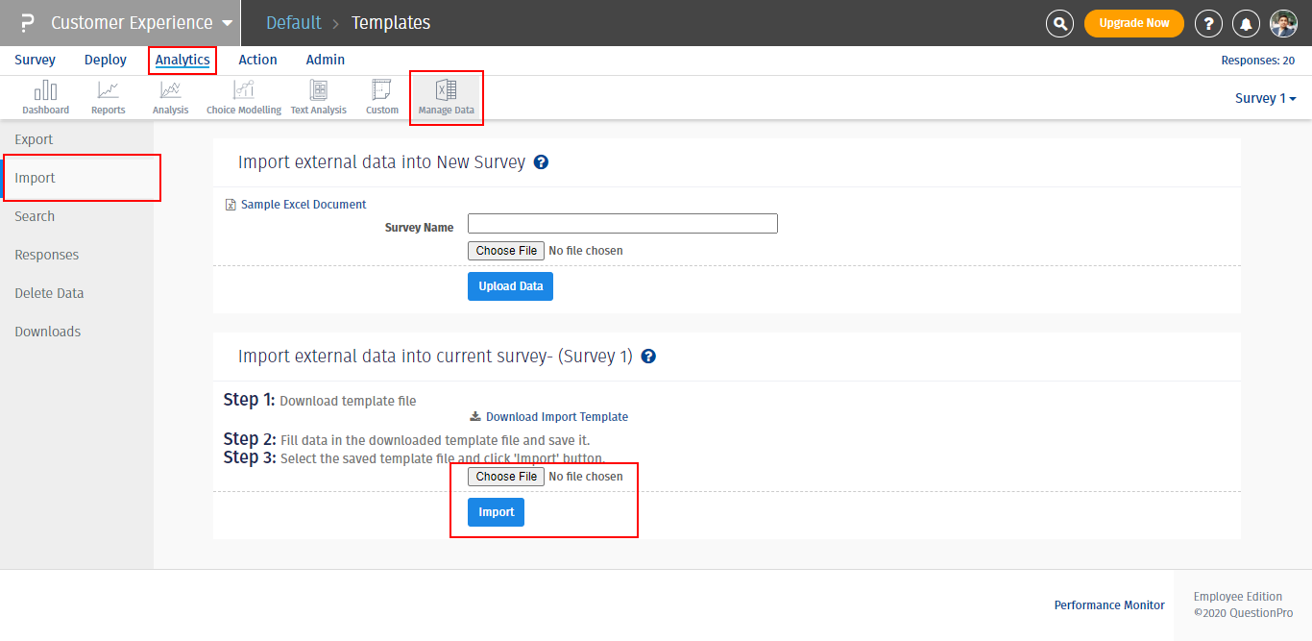Image resolution: width=1312 pixels, height=641 pixels.
Task: Select Delete Data in the sidebar
Action: [x=49, y=293]
